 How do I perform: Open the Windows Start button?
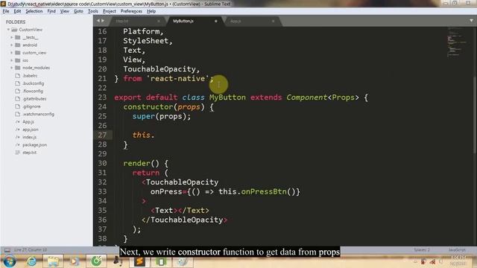pyautogui.click(x=9, y=261)
